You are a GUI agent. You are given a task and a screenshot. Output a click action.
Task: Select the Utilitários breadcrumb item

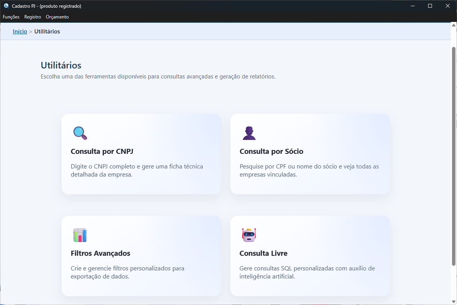click(47, 32)
